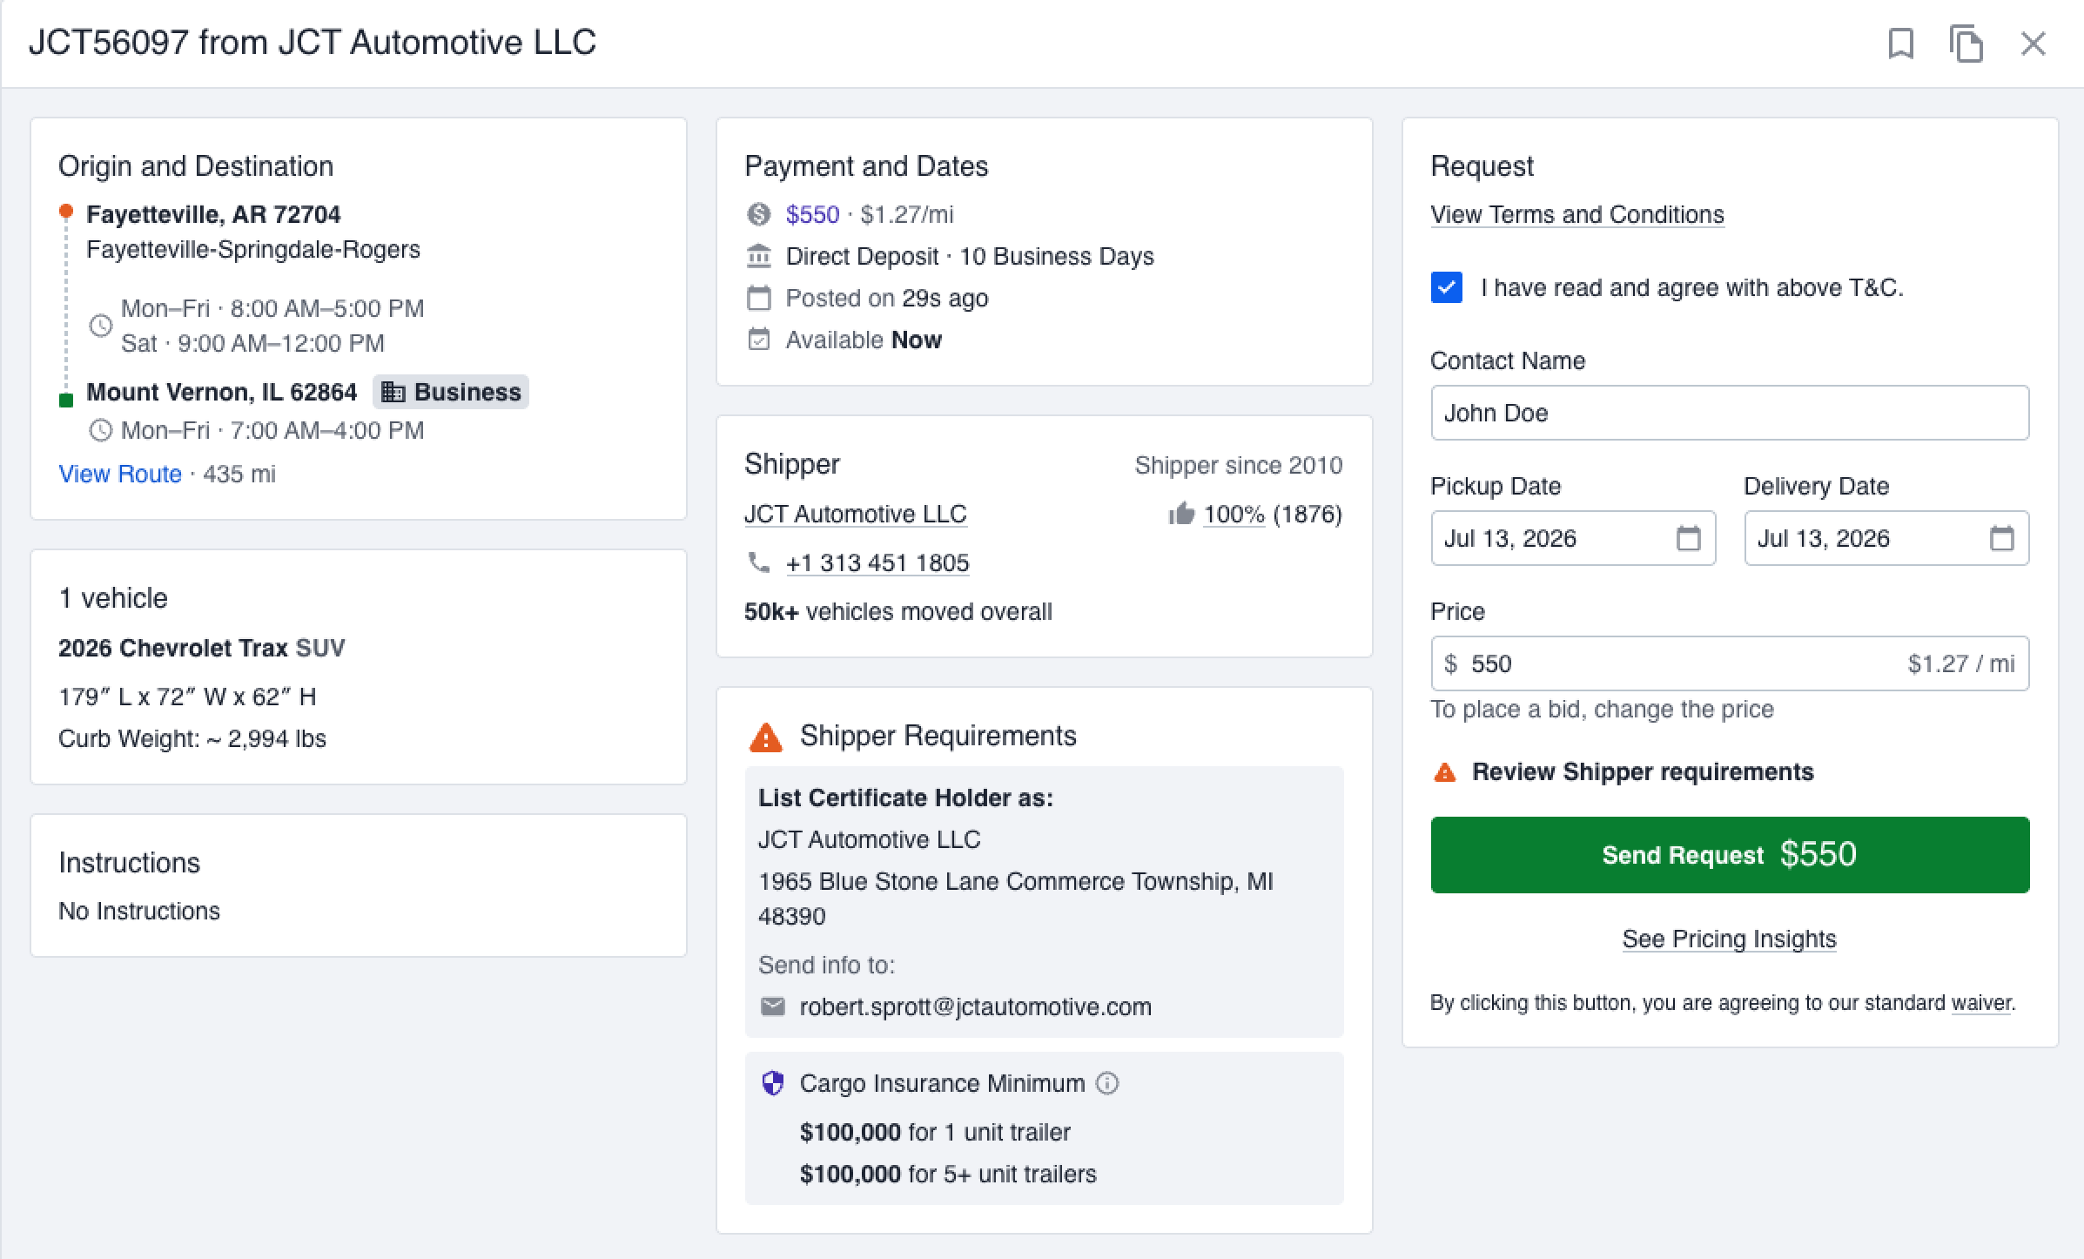
Task: Click the green destination marker for Mount Vernon
Action: 65,400
